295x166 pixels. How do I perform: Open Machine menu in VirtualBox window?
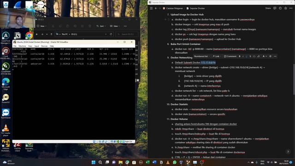click(22, 46)
